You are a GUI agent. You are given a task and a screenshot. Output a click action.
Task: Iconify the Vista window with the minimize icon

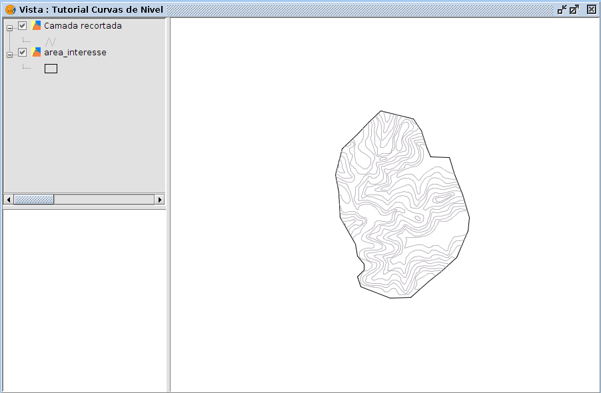(x=562, y=9)
